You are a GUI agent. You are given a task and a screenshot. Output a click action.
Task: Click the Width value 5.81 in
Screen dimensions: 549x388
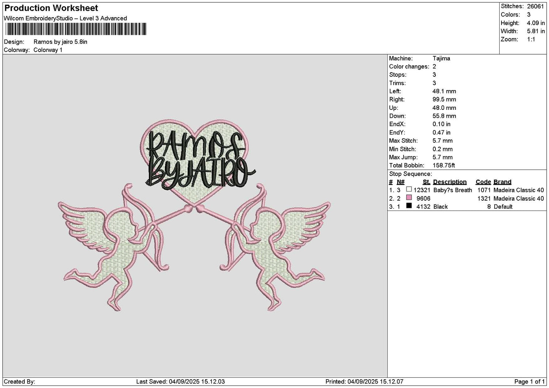[536, 31]
